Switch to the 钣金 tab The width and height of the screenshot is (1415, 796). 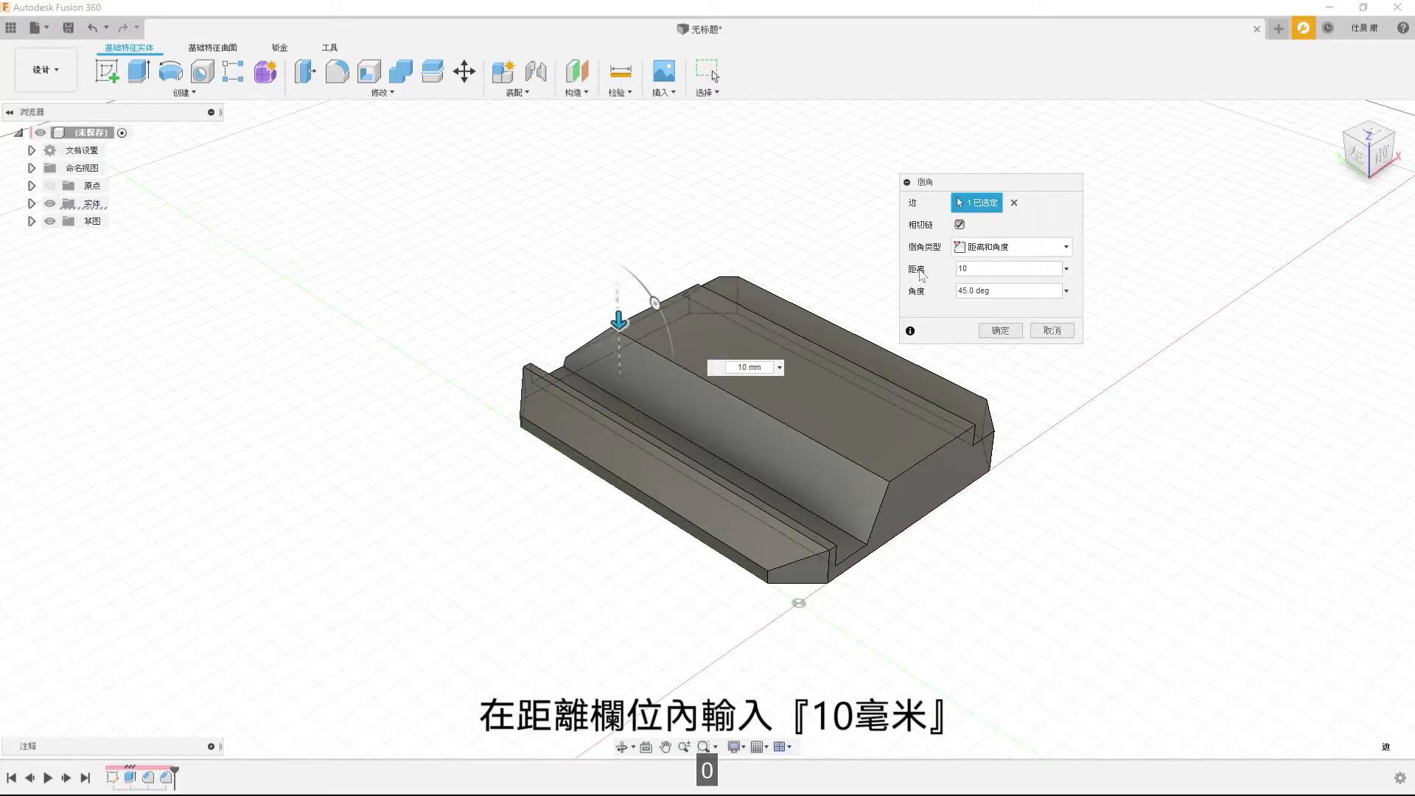279,47
